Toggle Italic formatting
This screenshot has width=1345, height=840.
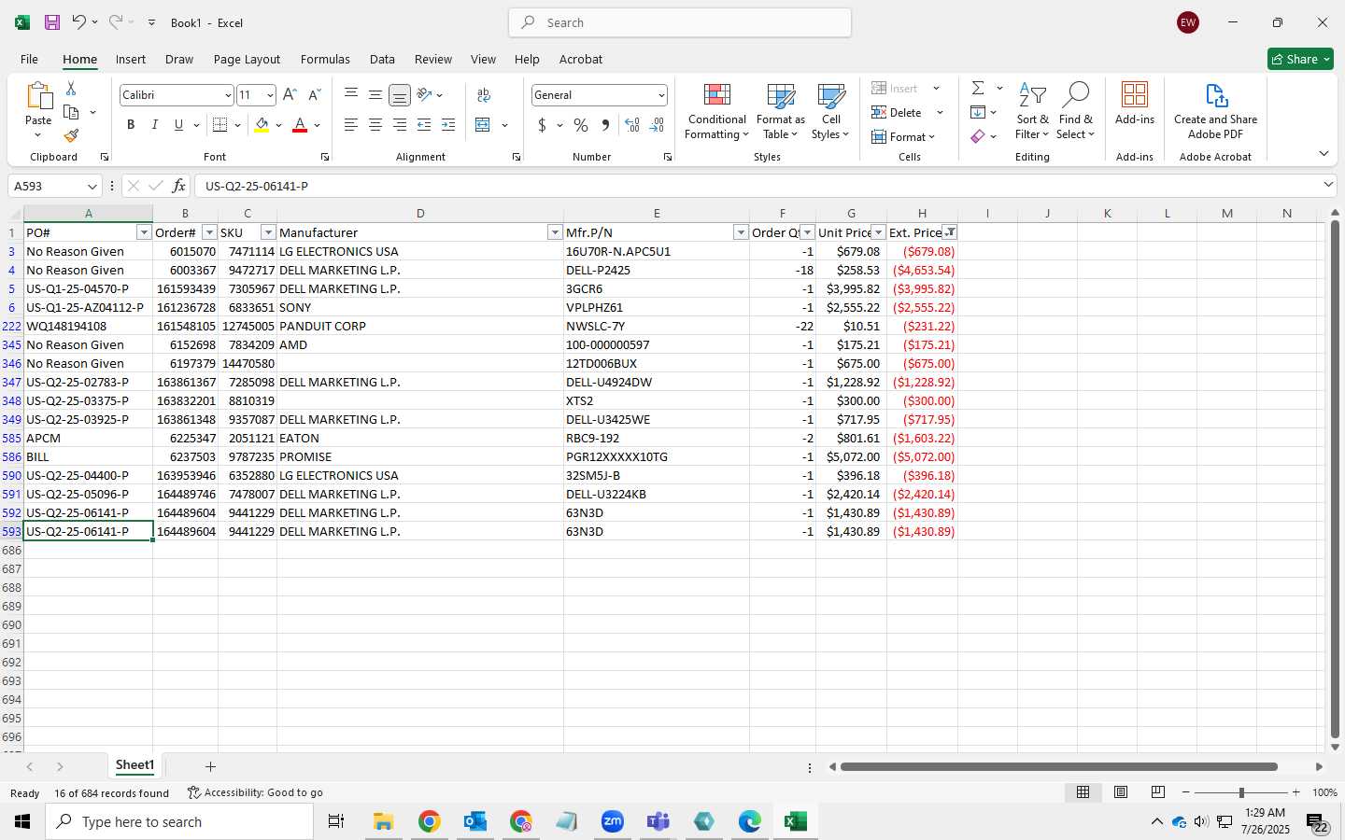[x=155, y=125]
